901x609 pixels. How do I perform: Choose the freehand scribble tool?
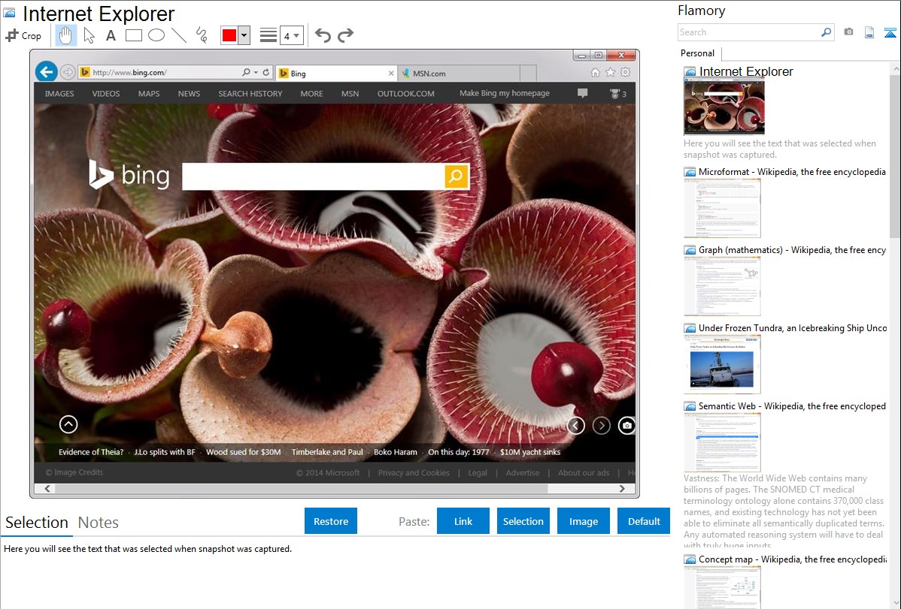tap(202, 35)
